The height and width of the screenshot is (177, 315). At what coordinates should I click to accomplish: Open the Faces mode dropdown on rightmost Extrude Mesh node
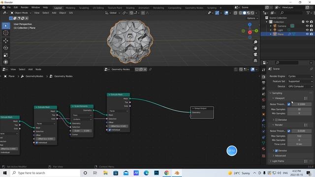tap(118, 111)
